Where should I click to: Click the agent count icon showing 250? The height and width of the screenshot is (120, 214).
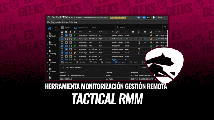144,17
